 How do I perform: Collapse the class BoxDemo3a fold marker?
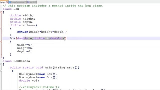(1, 64)
